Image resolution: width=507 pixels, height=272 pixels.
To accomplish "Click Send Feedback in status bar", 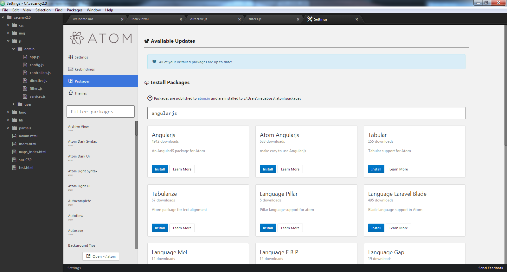I will (x=491, y=268).
